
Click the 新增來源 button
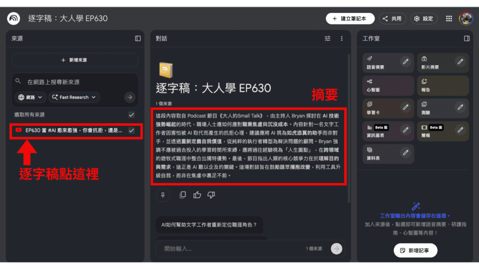(74, 60)
